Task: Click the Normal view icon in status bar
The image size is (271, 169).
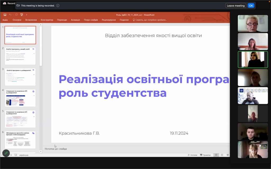Action: 216,155
